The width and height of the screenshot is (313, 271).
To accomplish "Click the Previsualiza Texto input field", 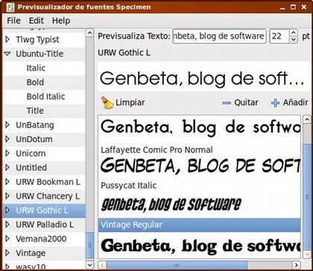I will click(x=219, y=36).
